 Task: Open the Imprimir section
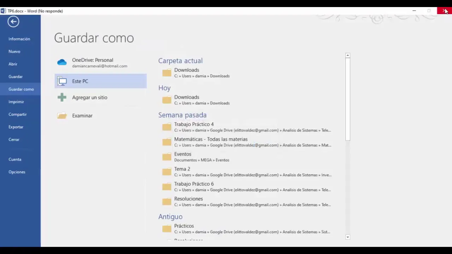click(16, 102)
